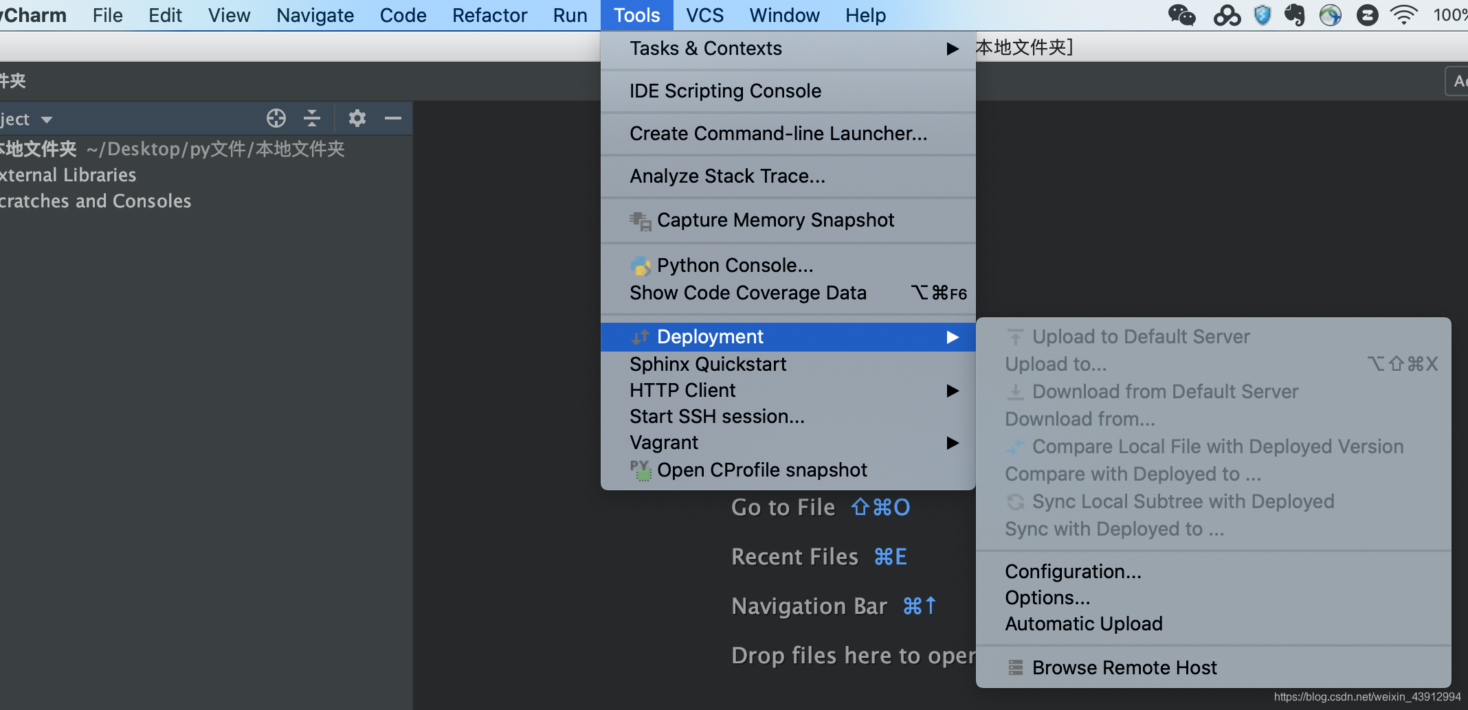The width and height of the screenshot is (1468, 710).
Task: Close the open Tools menu
Action: [x=636, y=15]
